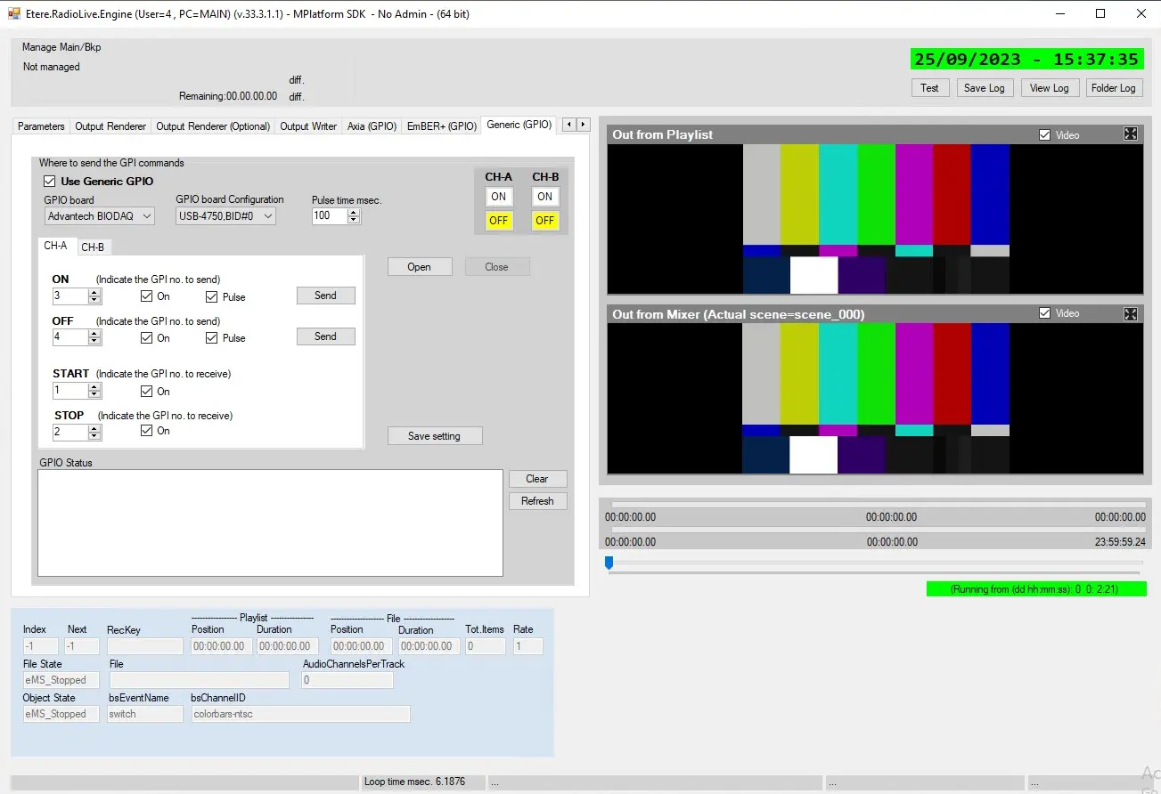This screenshot has height=794, width=1161.
Task: Click the blue playback position slider handle
Action: click(609, 563)
